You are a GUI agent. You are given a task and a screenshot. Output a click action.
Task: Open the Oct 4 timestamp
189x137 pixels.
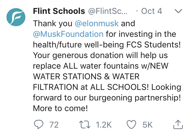151,11
